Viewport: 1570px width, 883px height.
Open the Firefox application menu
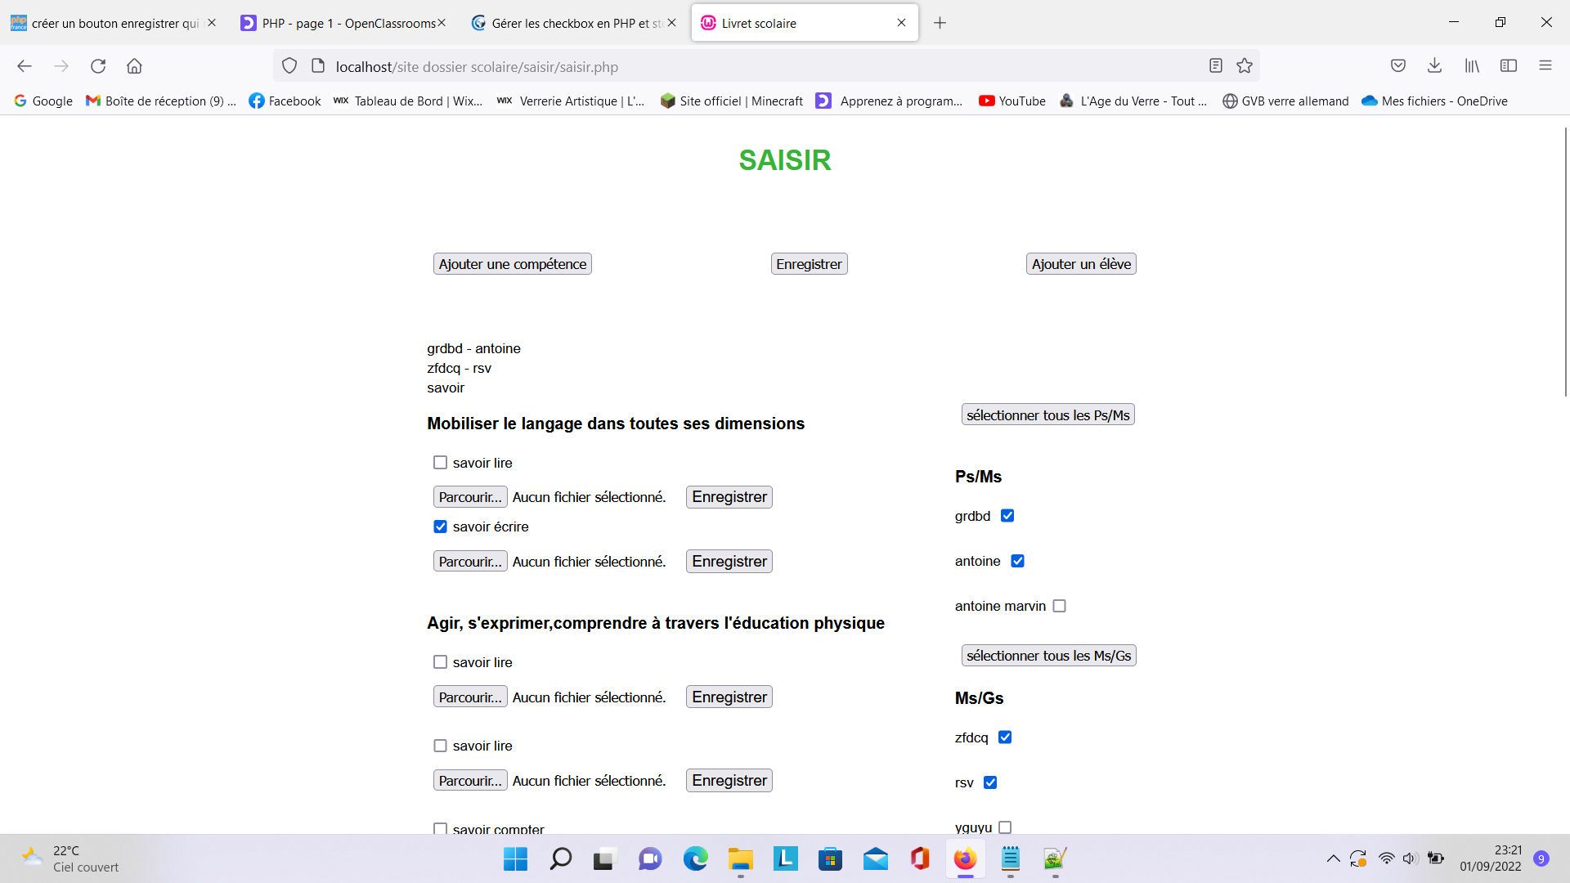(x=1545, y=66)
